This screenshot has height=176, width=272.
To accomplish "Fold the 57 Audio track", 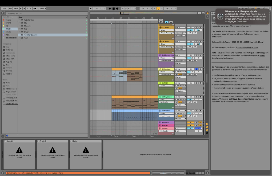I will pyautogui.click(x=160, y=28).
